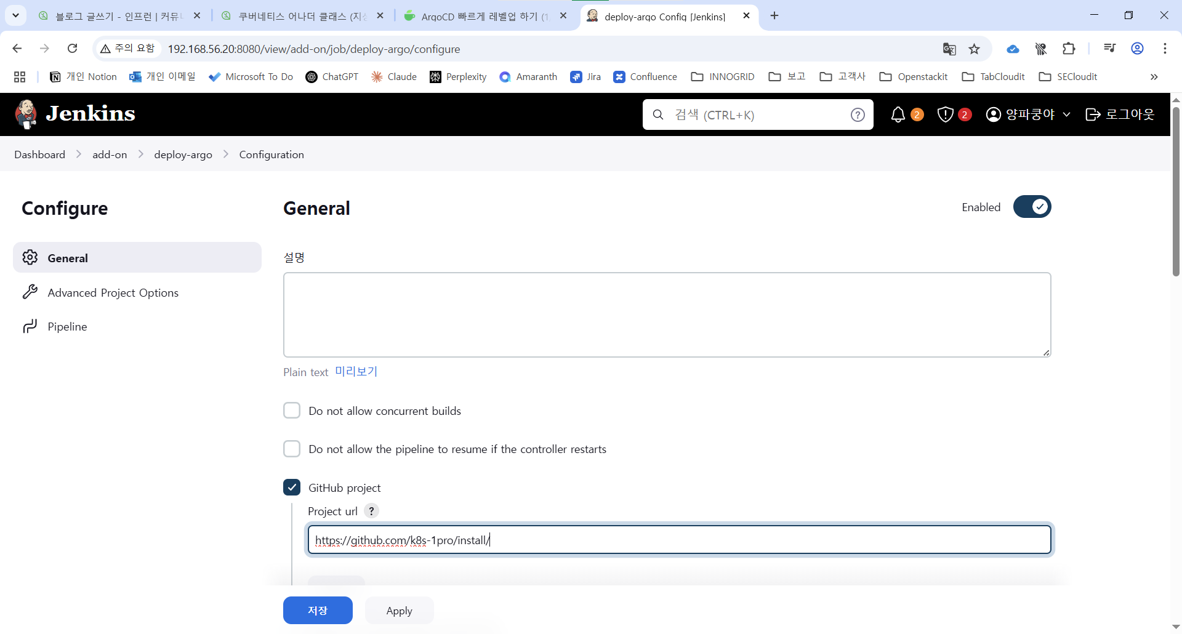Open the Microsoft To Do bookmark
Viewport: 1182px width, 634px height.
point(251,77)
